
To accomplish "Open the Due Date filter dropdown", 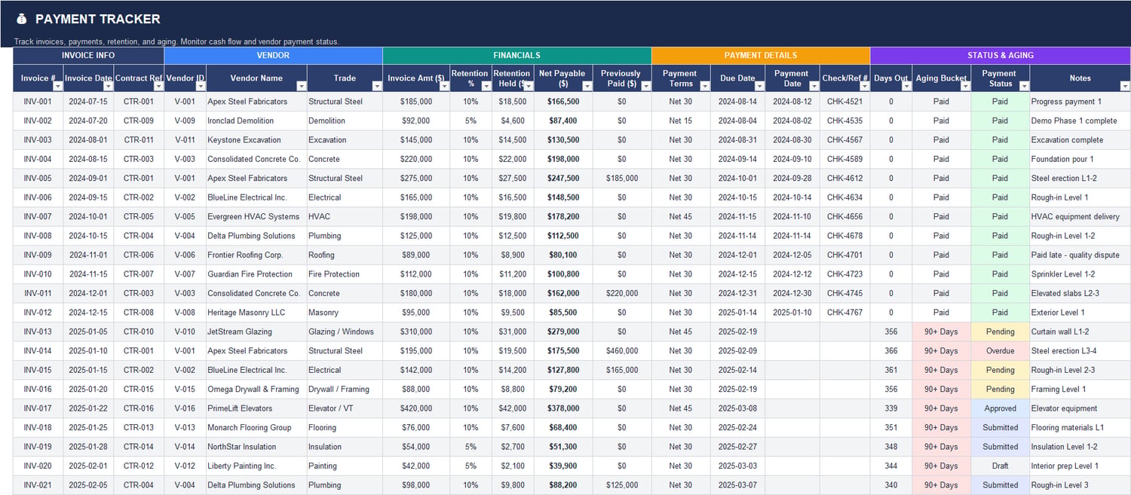I will click(x=759, y=86).
